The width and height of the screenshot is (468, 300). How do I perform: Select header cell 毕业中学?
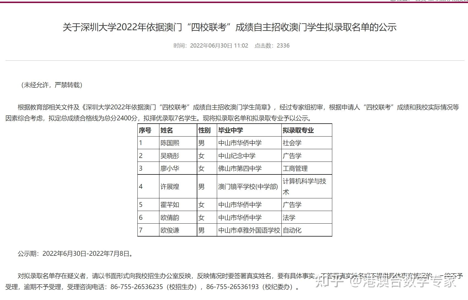249,130
